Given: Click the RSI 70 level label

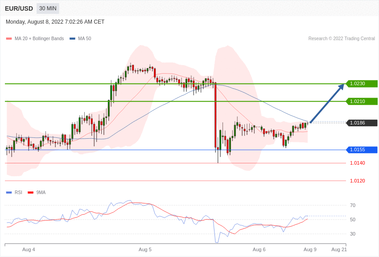Looking at the screenshot, I should coord(353,206).
